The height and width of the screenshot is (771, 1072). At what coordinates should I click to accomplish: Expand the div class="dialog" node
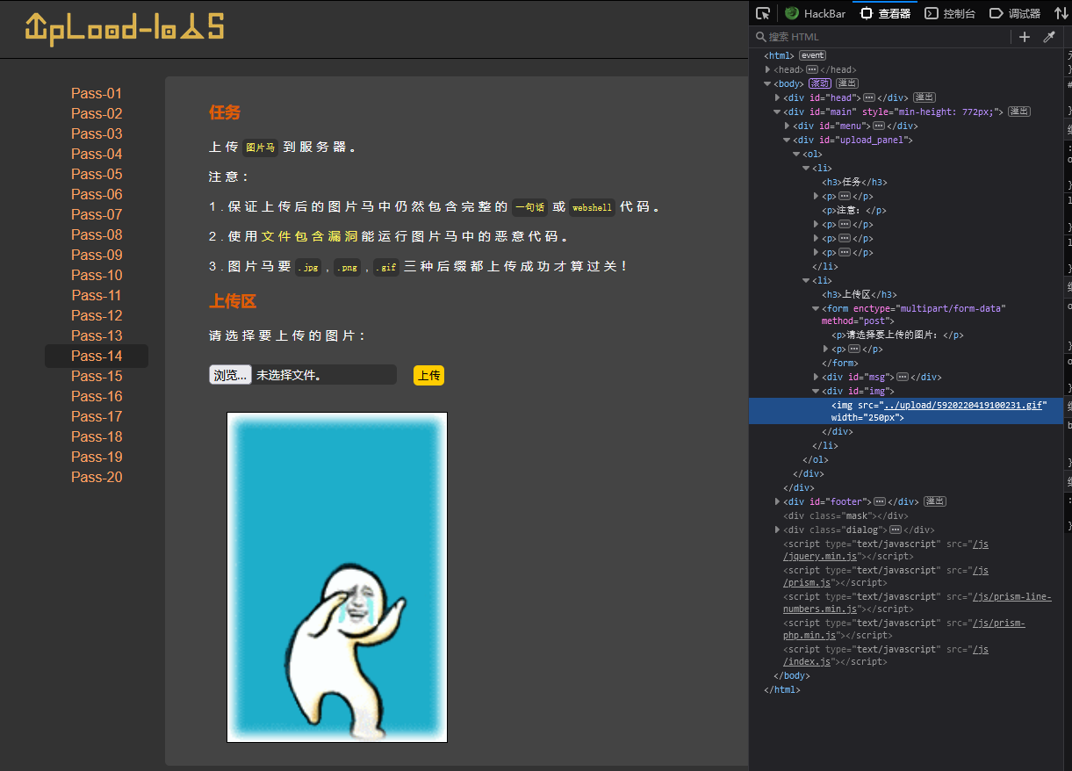tap(778, 530)
